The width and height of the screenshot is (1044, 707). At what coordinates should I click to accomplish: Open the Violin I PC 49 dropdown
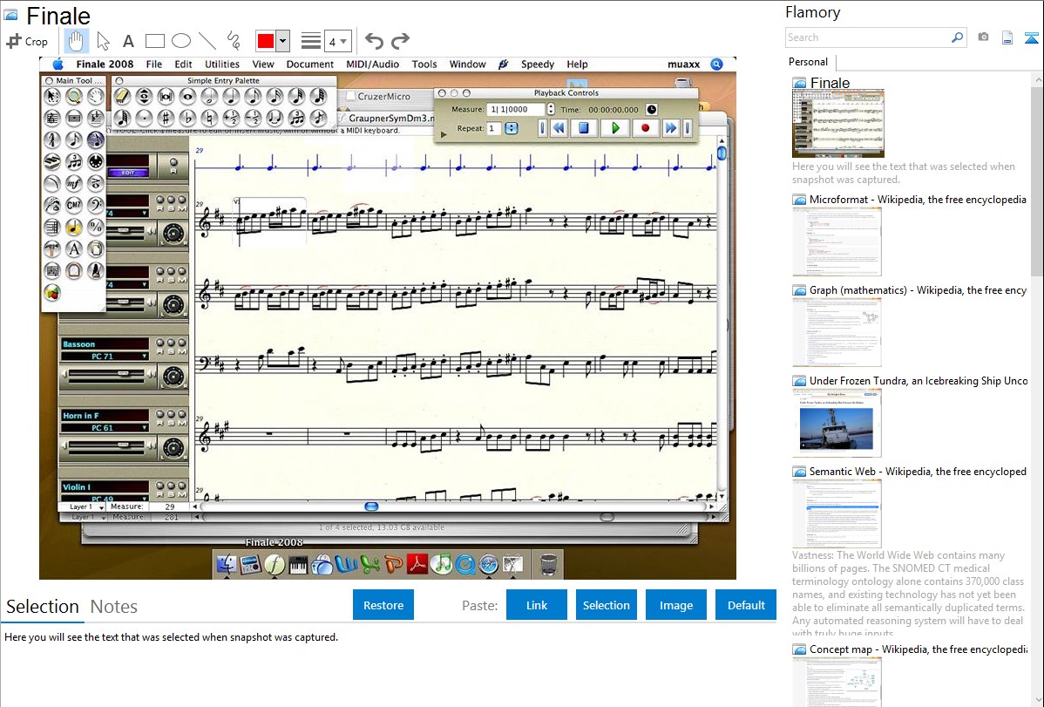click(x=105, y=499)
